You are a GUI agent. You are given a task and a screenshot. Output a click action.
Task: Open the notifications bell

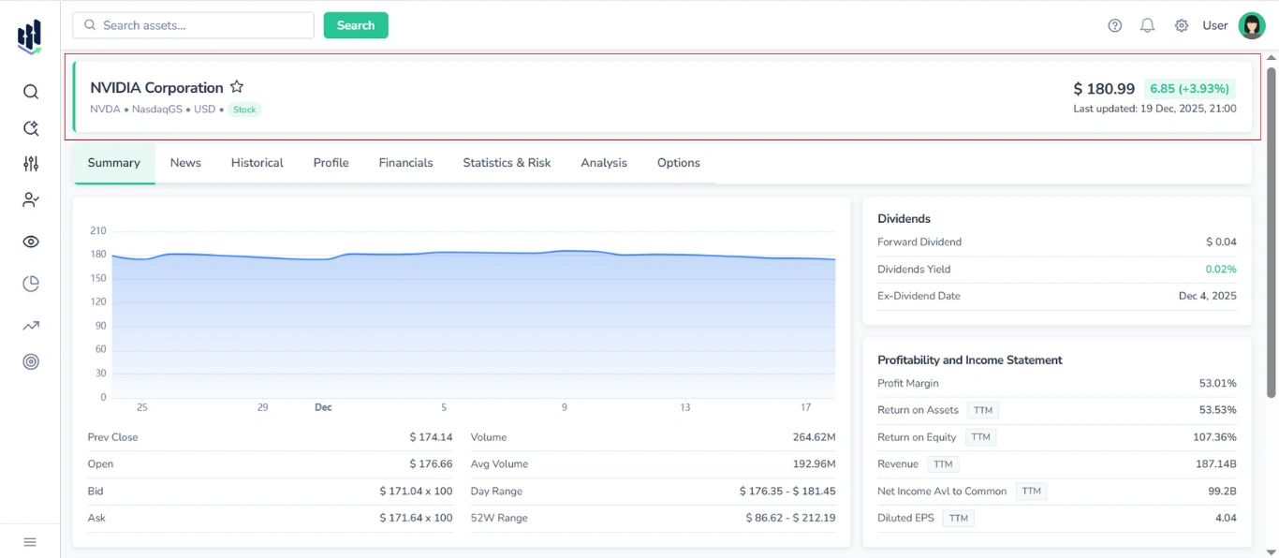(x=1147, y=25)
